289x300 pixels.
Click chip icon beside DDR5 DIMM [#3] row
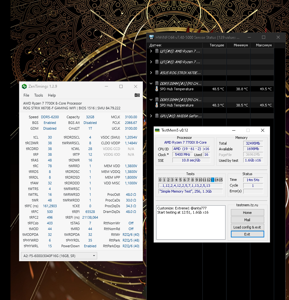[157, 100]
